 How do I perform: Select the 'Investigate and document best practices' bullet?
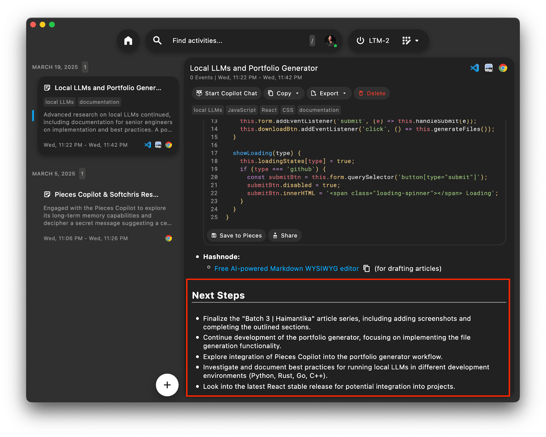pyautogui.click(x=346, y=372)
